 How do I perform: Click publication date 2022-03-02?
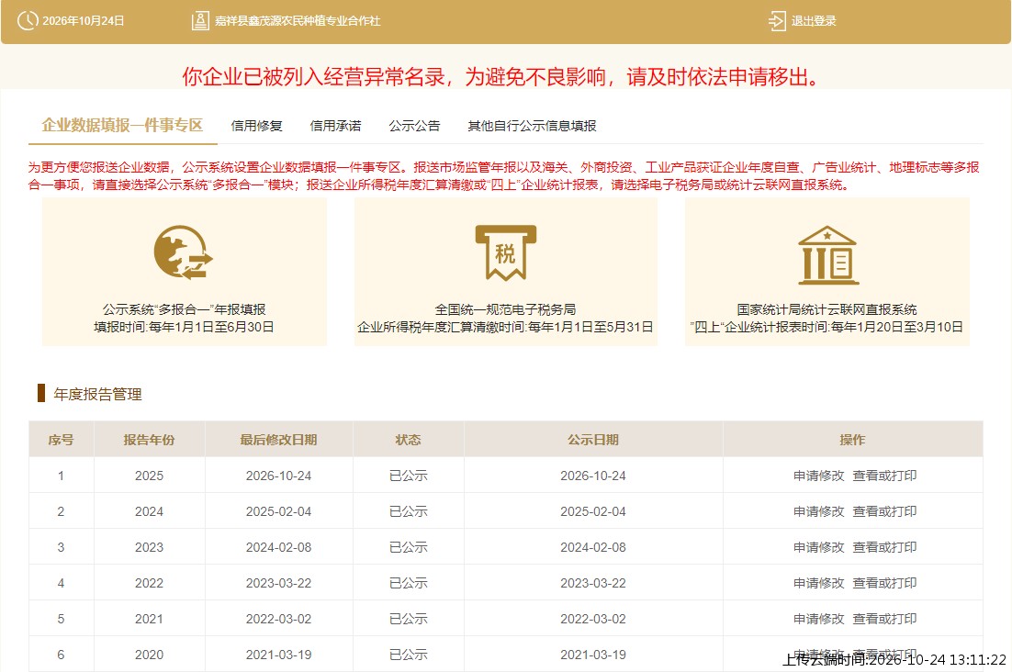click(593, 619)
